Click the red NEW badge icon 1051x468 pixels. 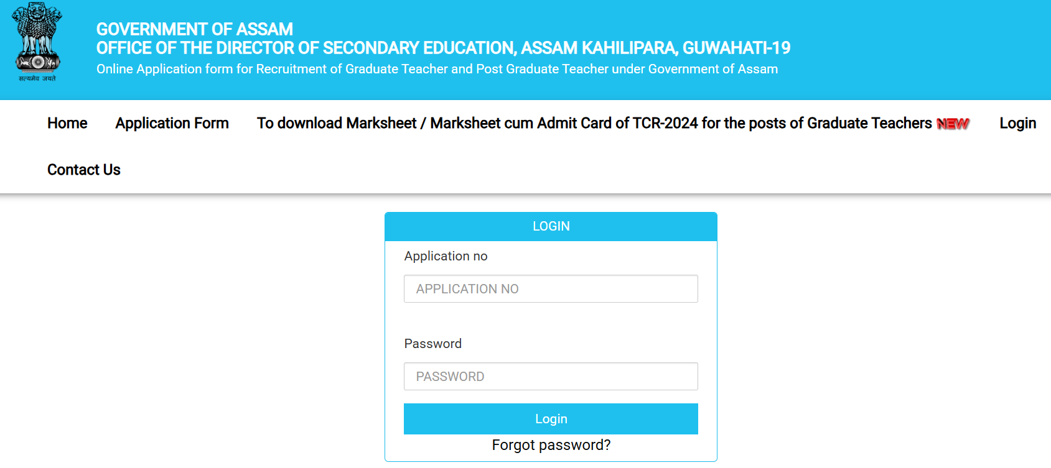pos(953,124)
